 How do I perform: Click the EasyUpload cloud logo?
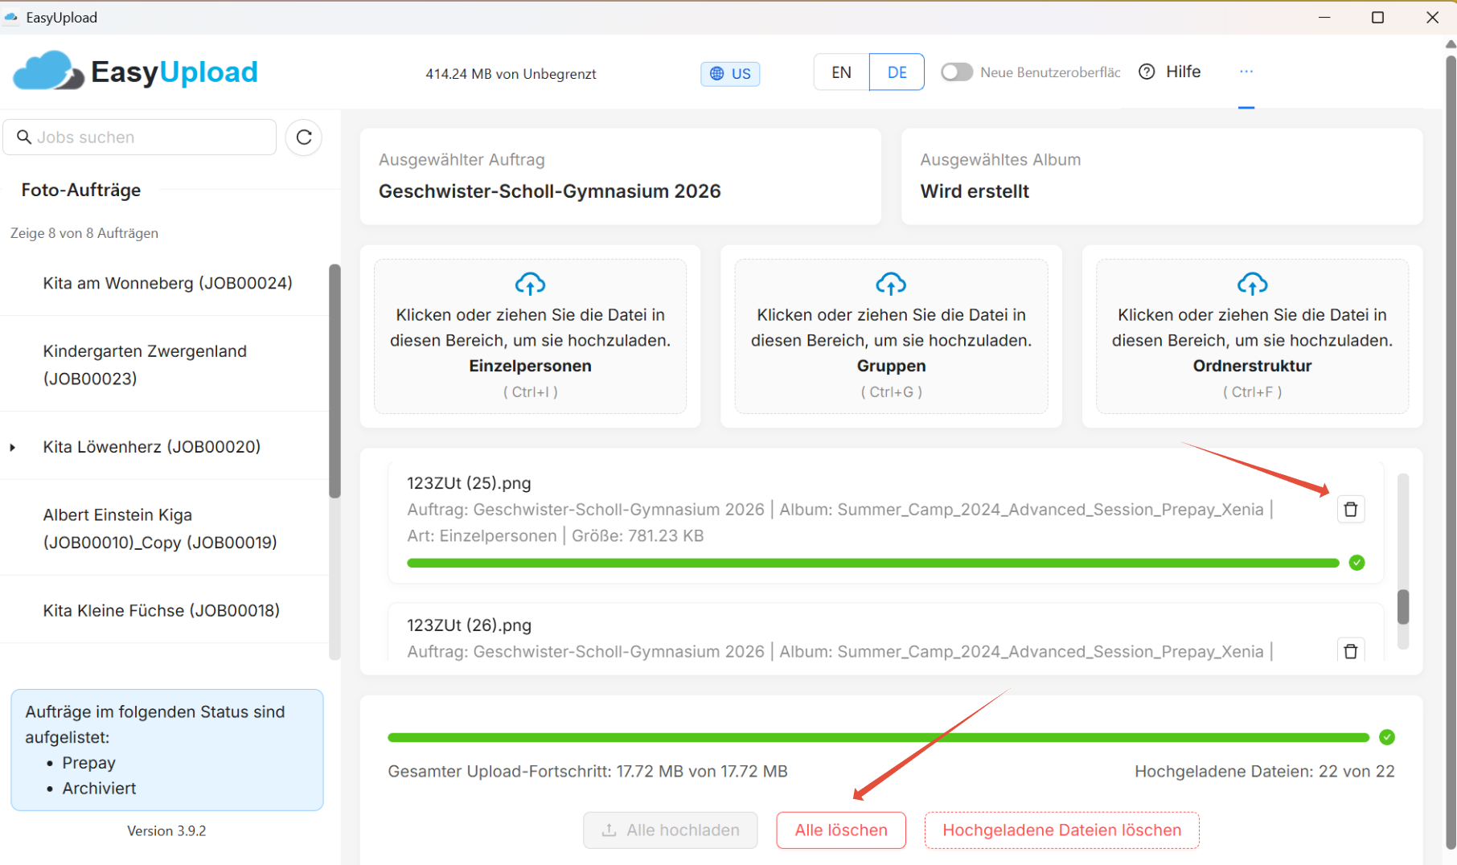click(x=48, y=71)
